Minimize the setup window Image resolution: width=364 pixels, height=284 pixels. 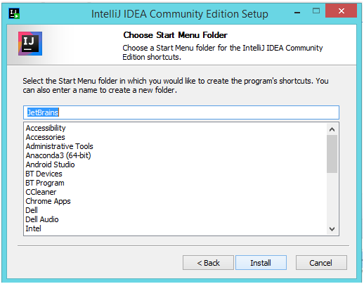click(297, 13)
